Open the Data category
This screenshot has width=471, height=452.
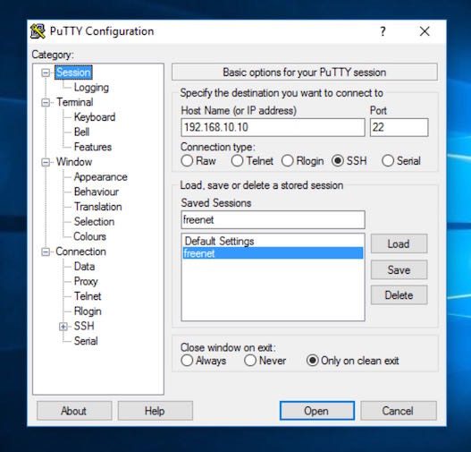tap(84, 267)
